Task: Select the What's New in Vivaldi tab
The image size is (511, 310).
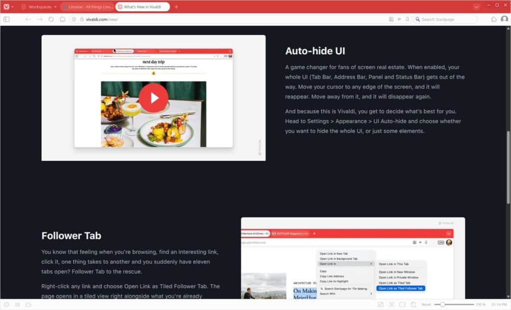Action: coord(141,6)
